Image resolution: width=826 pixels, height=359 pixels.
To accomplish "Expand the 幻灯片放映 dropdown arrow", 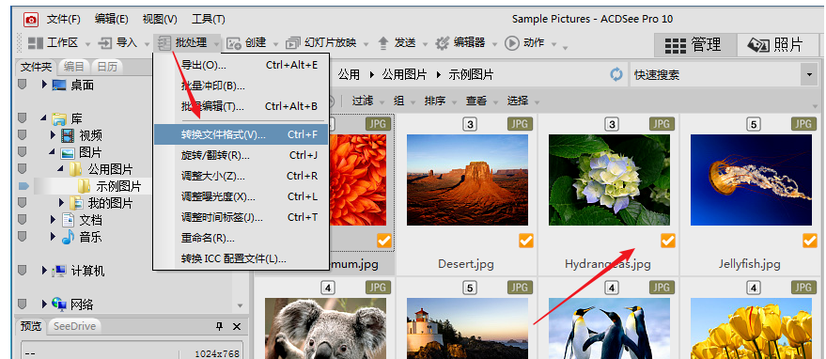I will coord(366,44).
